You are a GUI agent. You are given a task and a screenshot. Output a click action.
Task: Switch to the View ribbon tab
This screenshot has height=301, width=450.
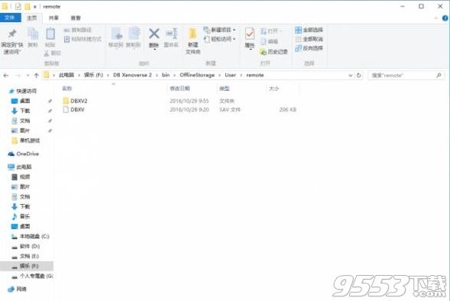click(x=76, y=18)
